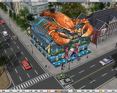Click the green round icon at the top-right corner

point(114,1)
